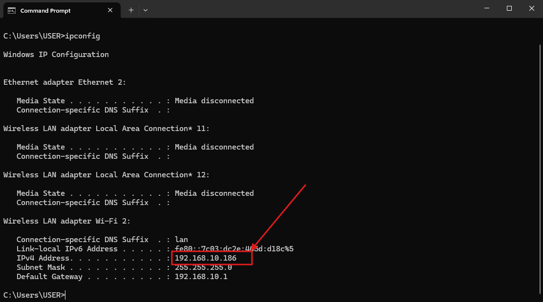Click the Local Area Connection* 11 heading

(x=106, y=129)
